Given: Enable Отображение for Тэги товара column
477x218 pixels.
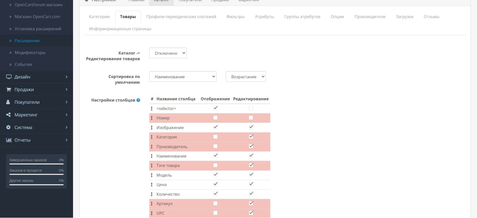Looking at the screenshot, I should click(216, 165).
